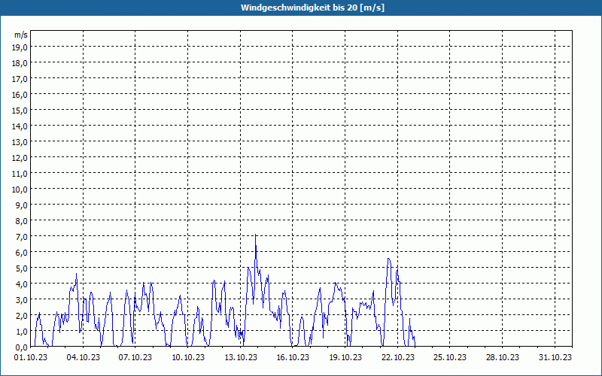Click the 19,0 y-axis label

click(20, 47)
